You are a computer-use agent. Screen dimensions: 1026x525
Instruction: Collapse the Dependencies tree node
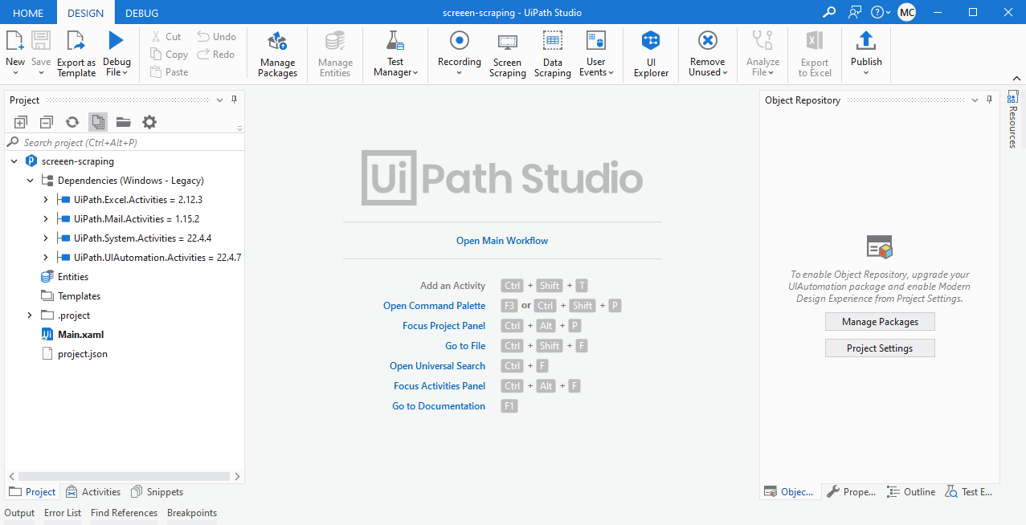(x=31, y=181)
